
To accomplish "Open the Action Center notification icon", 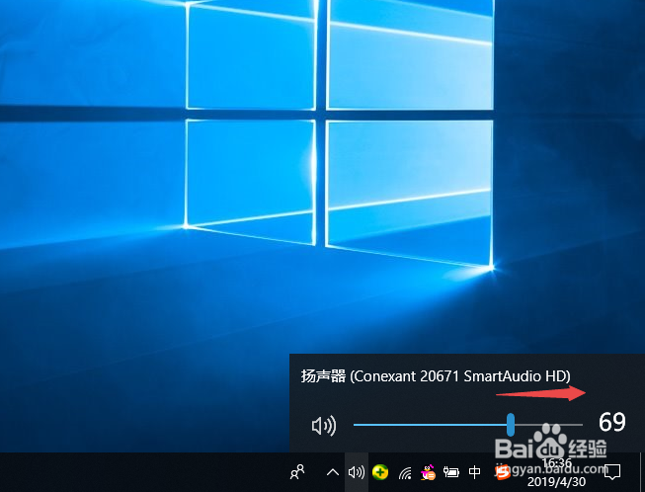I will [x=611, y=472].
